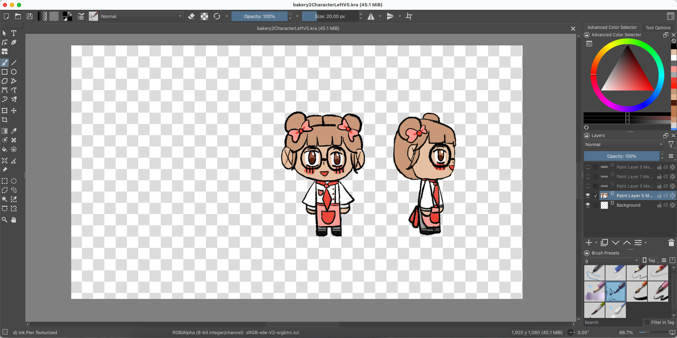Open the brush settings editor icon

(81, 16)
